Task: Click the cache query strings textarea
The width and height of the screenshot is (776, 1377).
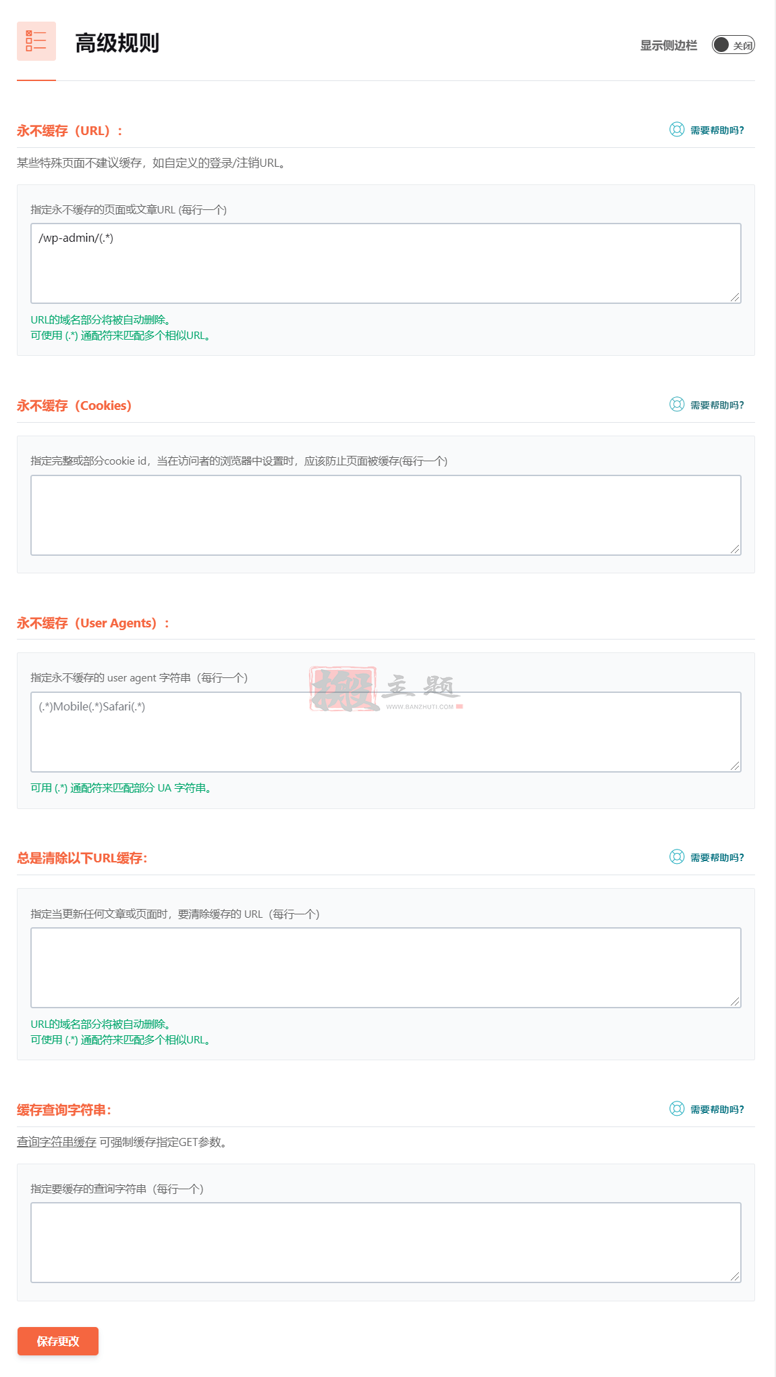Action: click(386, 1243)
